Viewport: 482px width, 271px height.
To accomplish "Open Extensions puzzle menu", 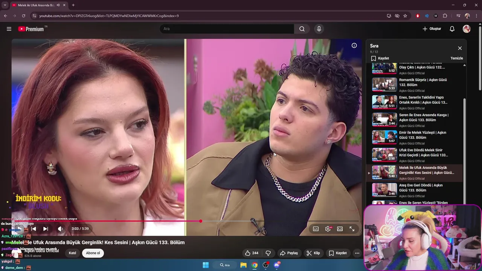I will [445, 16].
